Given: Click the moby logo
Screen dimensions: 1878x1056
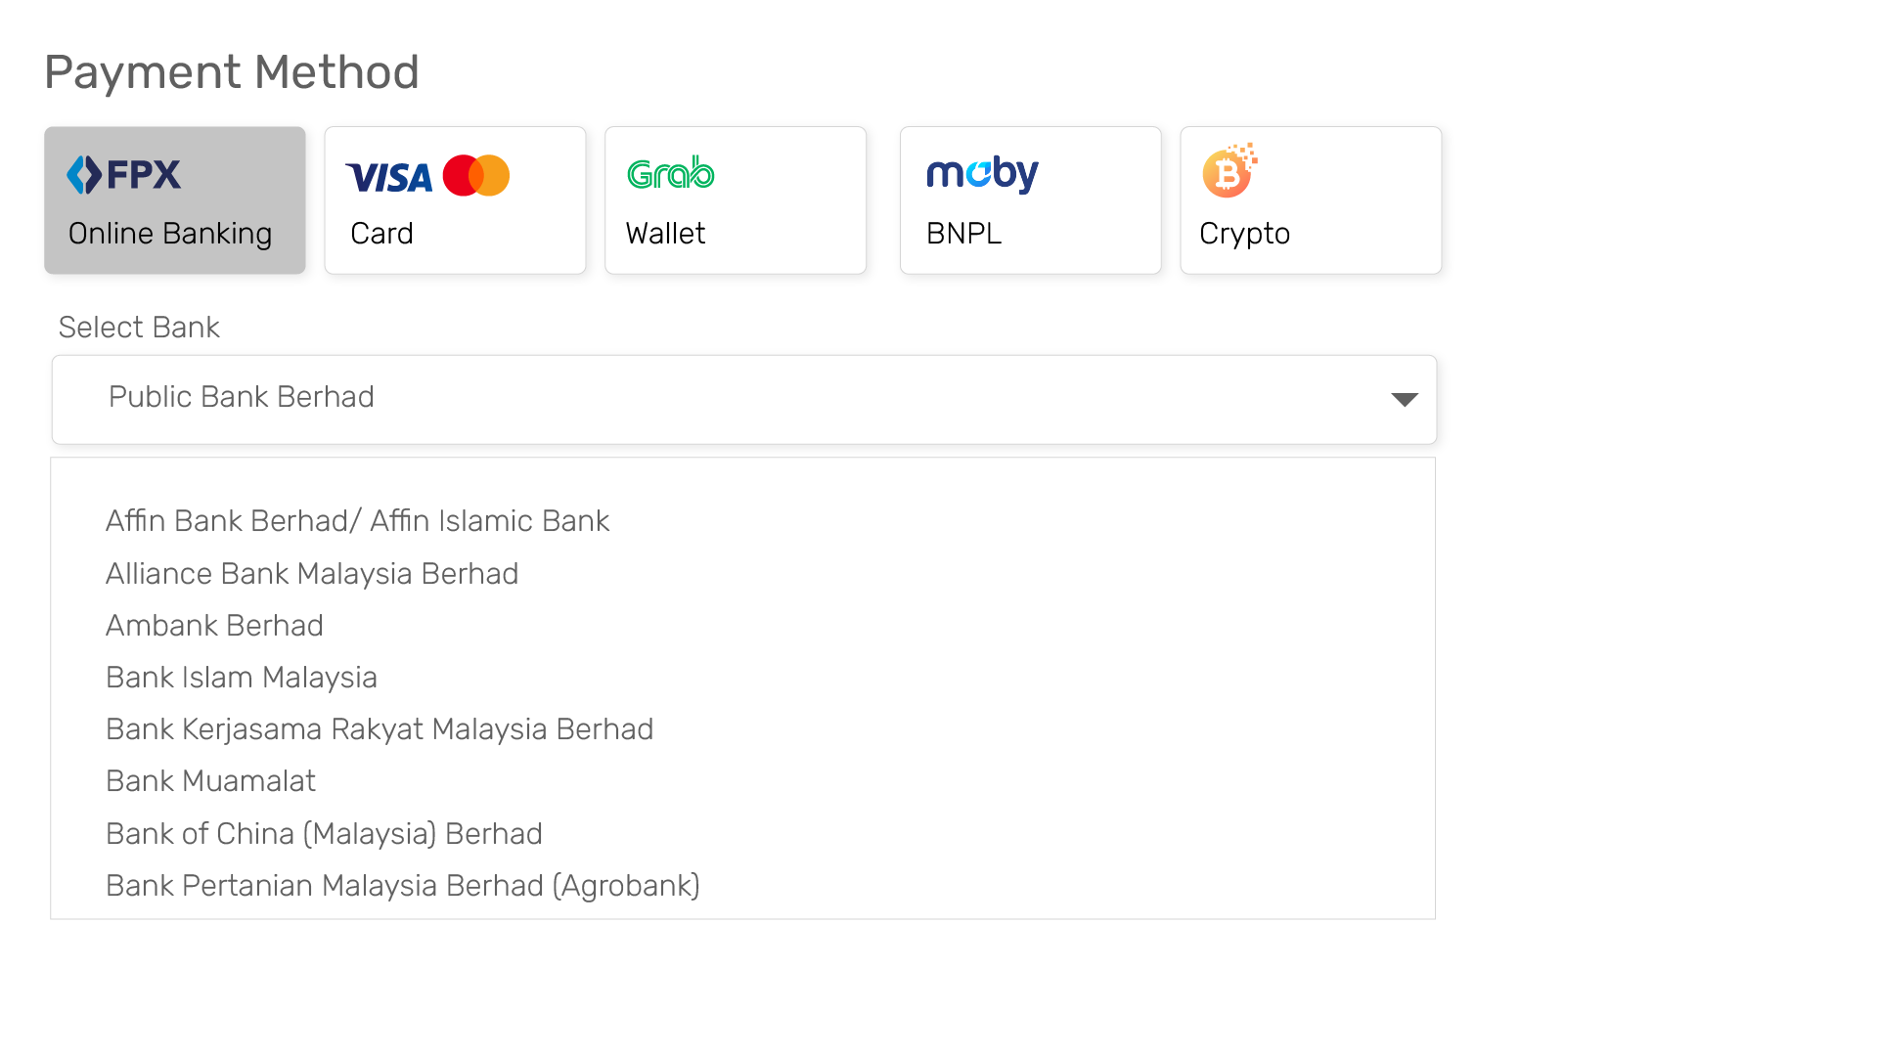Looking at the screenshot, I should tap(982, 174).
